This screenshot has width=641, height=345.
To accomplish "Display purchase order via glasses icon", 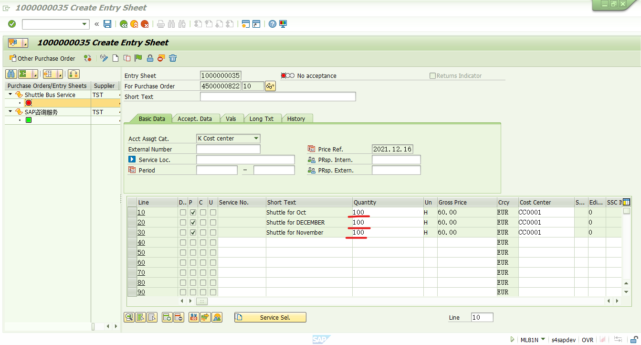I will pos(271,86).
